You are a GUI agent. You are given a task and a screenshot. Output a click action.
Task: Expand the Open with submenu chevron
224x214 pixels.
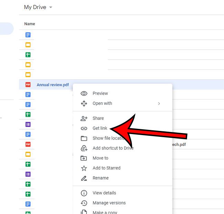click(159, 103)
